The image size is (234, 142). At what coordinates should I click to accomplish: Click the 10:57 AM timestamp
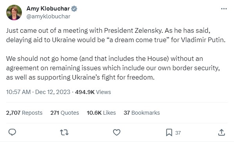coord(18,92)
